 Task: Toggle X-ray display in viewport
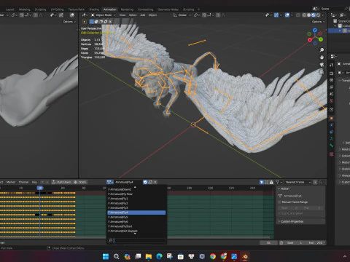point(298,15)
